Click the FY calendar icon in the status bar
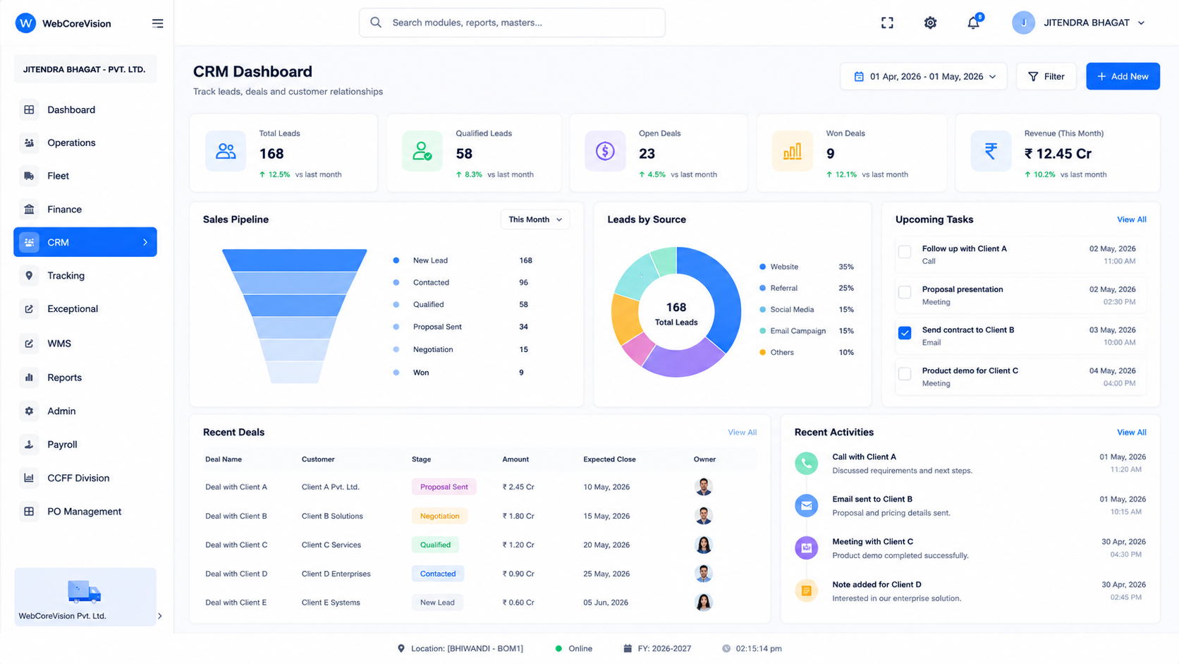This screenshot has width=1179, height=664. click(628, 648)
